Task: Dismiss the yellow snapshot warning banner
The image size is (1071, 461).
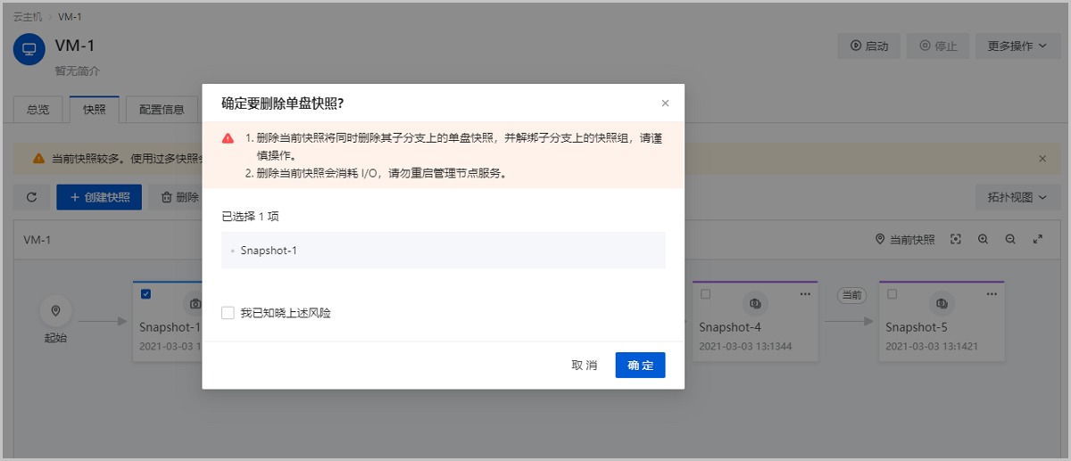Action: 1042,159
